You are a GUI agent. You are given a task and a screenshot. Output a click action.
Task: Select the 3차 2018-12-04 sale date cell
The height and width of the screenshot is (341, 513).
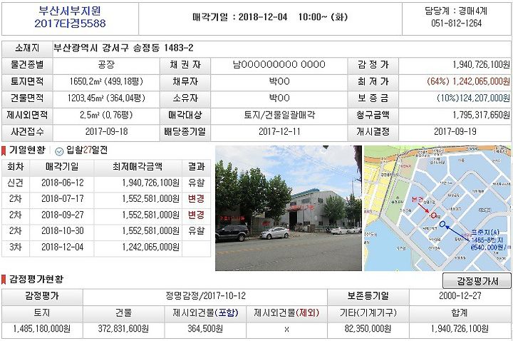62,247
